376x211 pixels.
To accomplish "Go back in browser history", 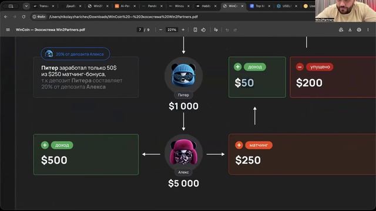I will coord(6,17).
